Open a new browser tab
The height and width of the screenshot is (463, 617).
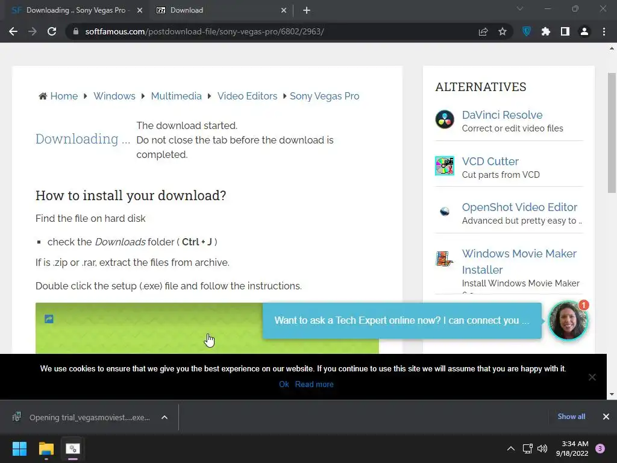click(307, 10)
